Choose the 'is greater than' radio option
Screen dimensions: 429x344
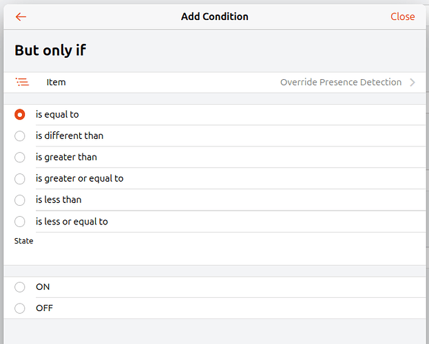(x=20, y=158)
